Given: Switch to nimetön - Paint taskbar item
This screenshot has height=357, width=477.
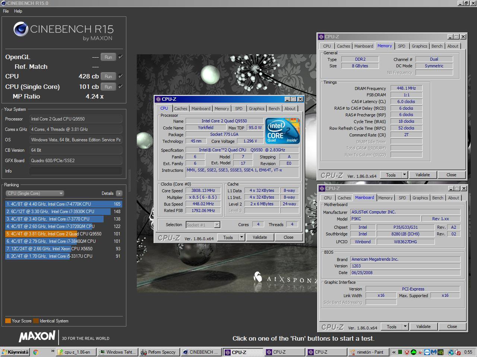Looking at the screenshot, I should pyautogui.click(x=368, y=352).
